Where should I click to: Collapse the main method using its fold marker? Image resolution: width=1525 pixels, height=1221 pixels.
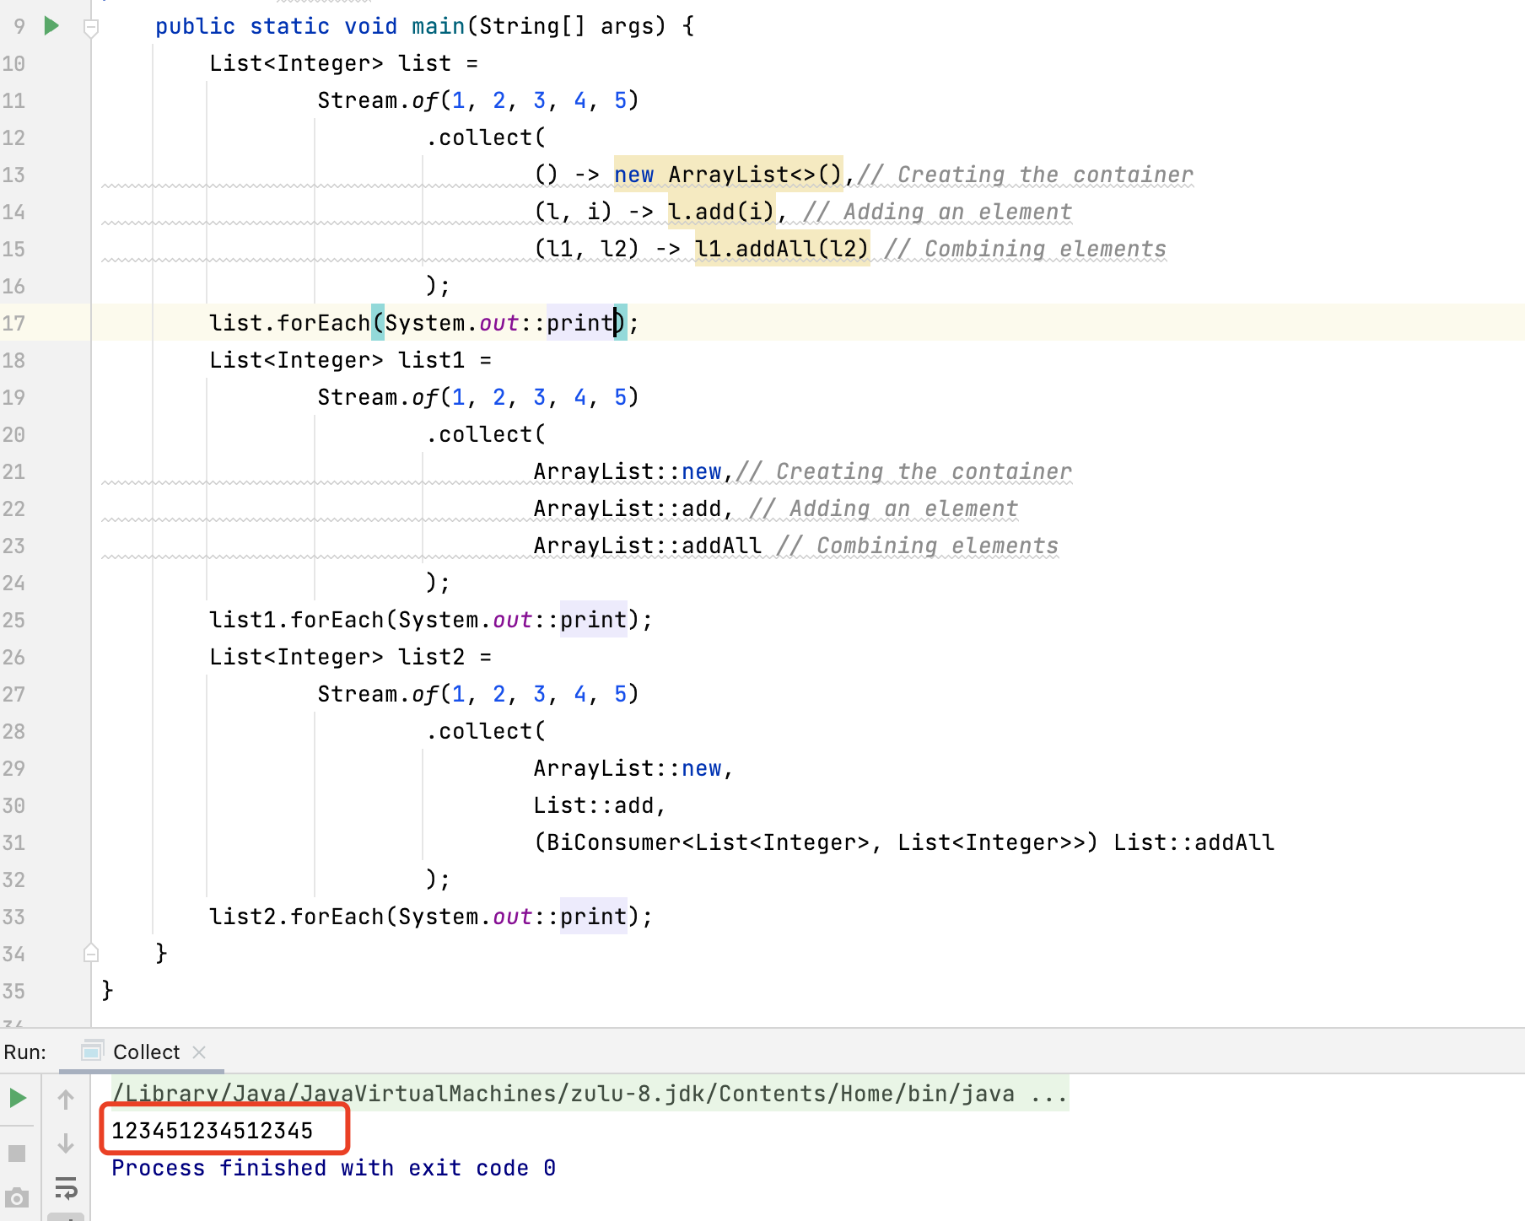point(91,27)
